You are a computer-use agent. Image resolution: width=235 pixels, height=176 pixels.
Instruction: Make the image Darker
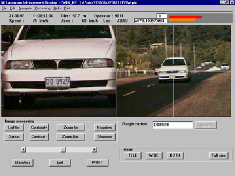[x=14, y=136]
